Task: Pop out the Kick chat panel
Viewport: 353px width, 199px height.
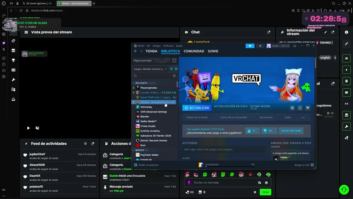Action: (x=269, y=32)
